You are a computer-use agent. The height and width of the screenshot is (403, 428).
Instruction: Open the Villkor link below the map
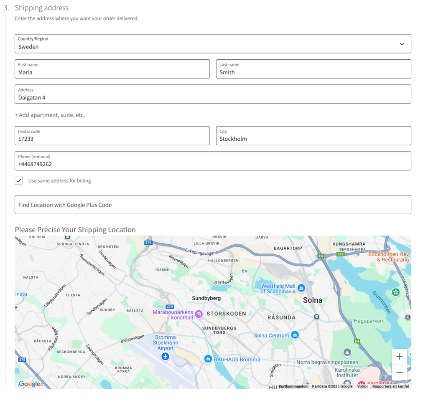click(362, 386)
